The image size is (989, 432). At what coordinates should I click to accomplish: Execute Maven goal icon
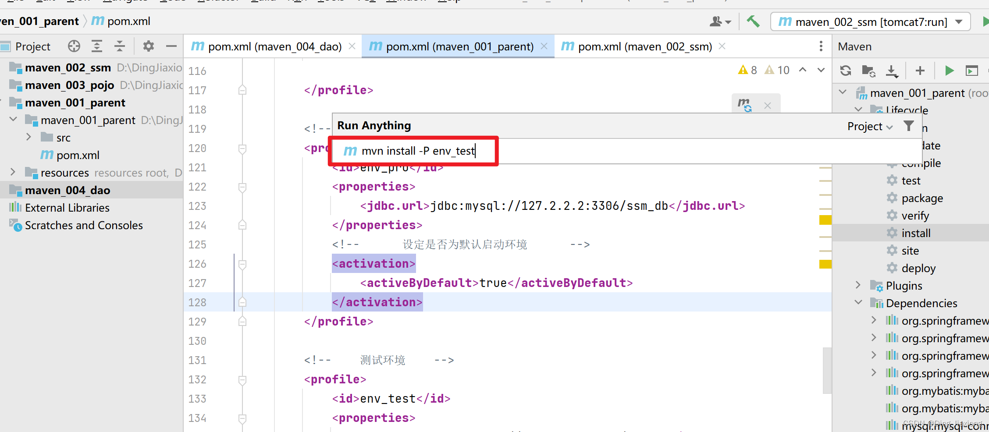tap(972, 70)
